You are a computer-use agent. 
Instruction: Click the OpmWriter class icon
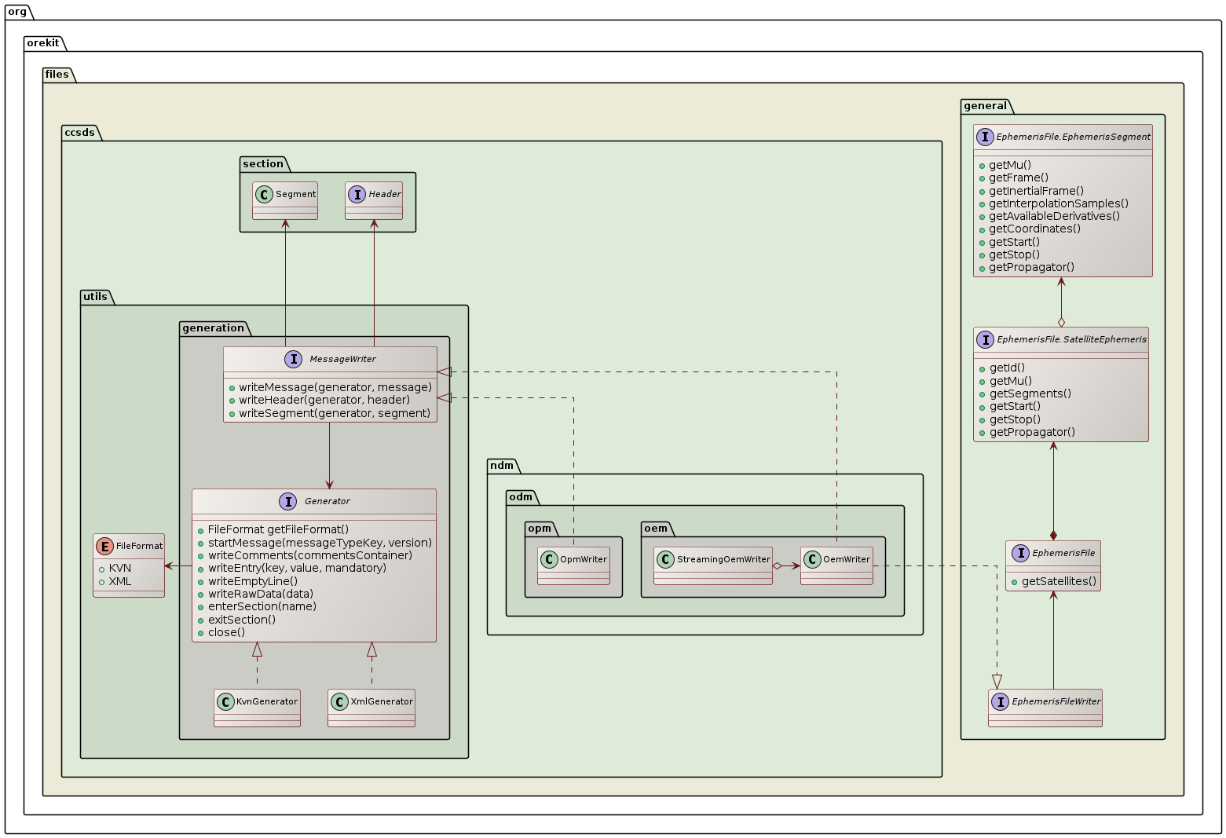point(548,560)
